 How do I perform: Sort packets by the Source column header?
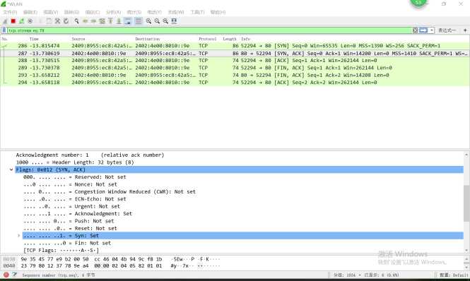click(x=78, y=39)
